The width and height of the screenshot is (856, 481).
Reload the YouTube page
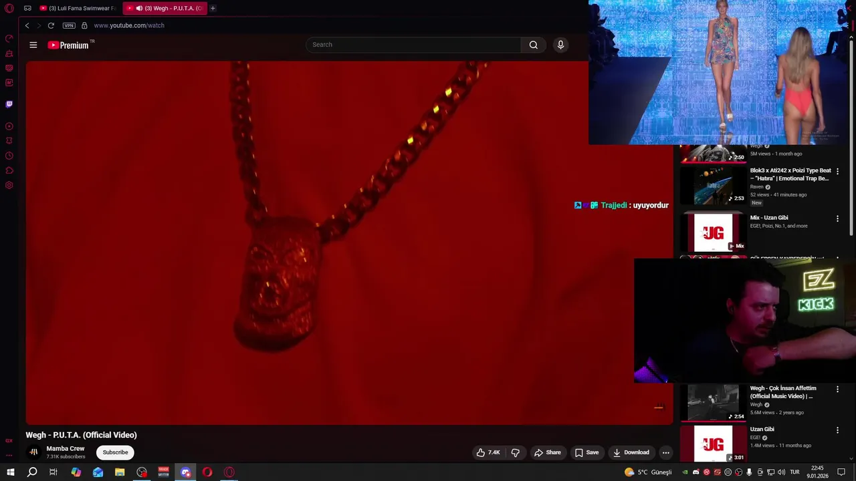(x=51, y=25)
